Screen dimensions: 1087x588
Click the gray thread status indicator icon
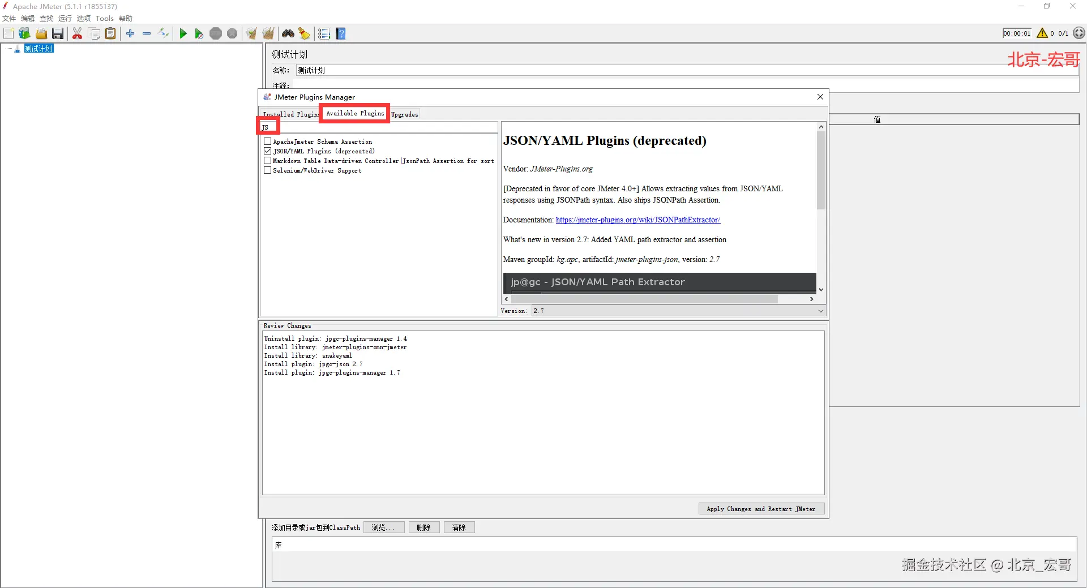click(1079, 33)
